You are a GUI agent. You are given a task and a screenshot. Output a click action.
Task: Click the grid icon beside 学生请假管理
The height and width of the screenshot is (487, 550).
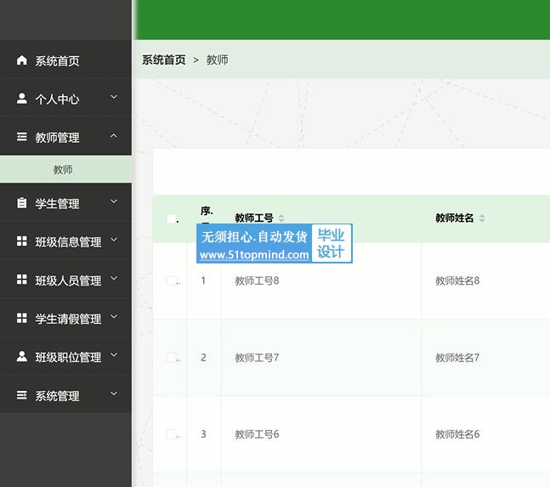22,319
